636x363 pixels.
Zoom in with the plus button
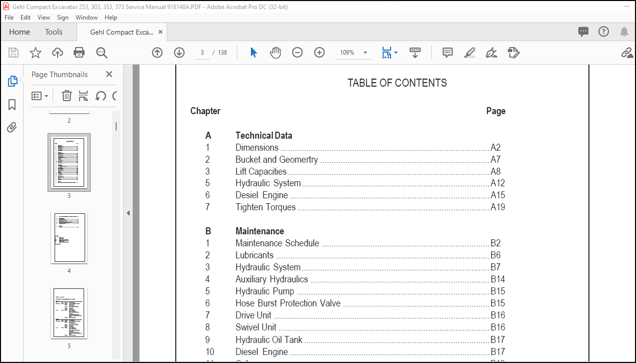click(320, 53)
